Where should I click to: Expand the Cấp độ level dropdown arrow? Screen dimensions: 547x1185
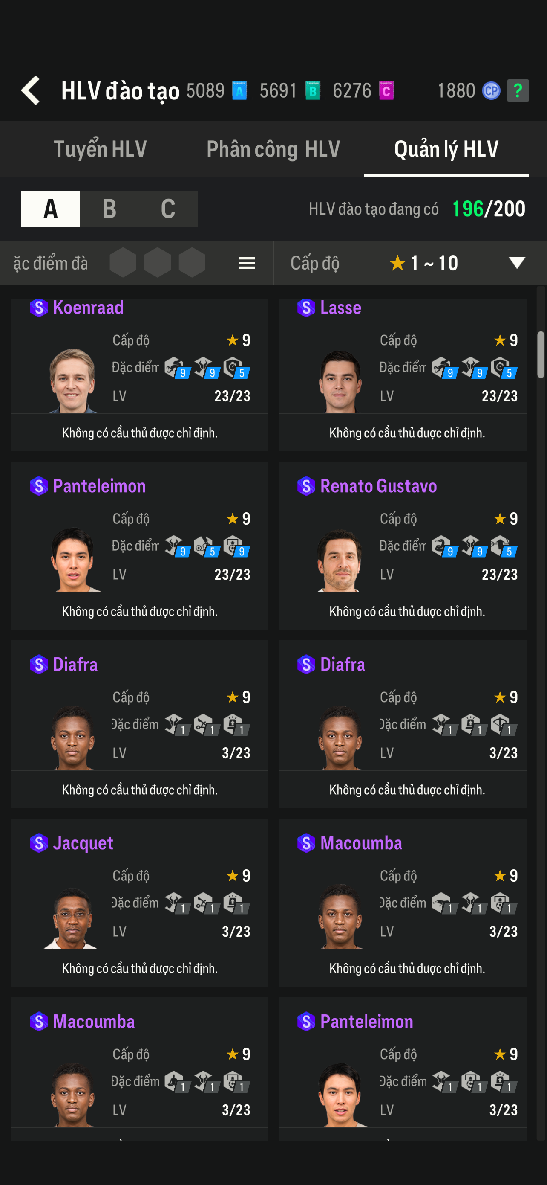point(517,263)
